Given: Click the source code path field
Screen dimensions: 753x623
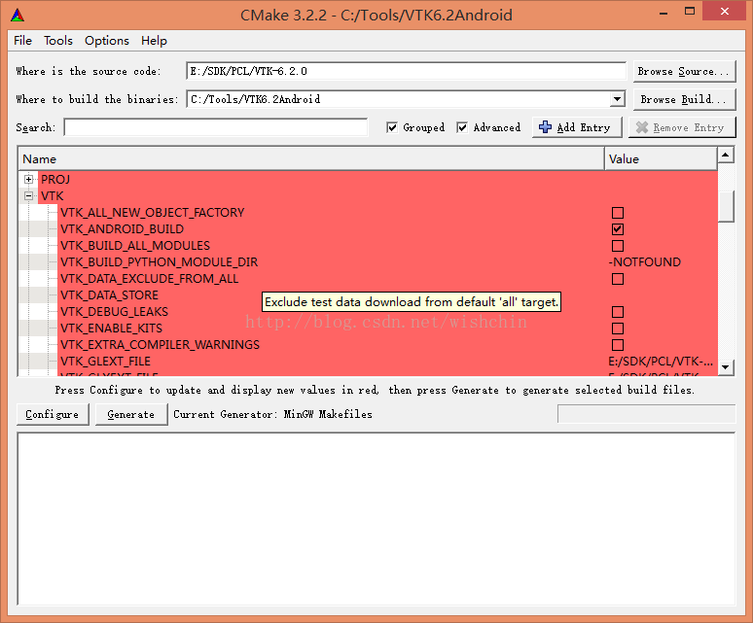Looking at the screenshot, I should point(406,71).
